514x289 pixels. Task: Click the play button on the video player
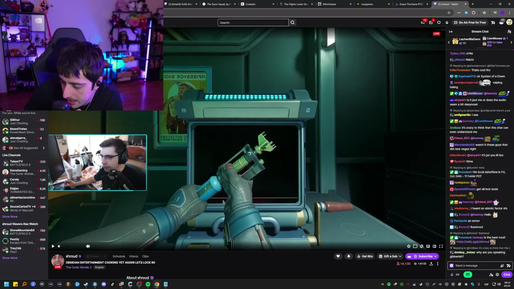[53, 246]
